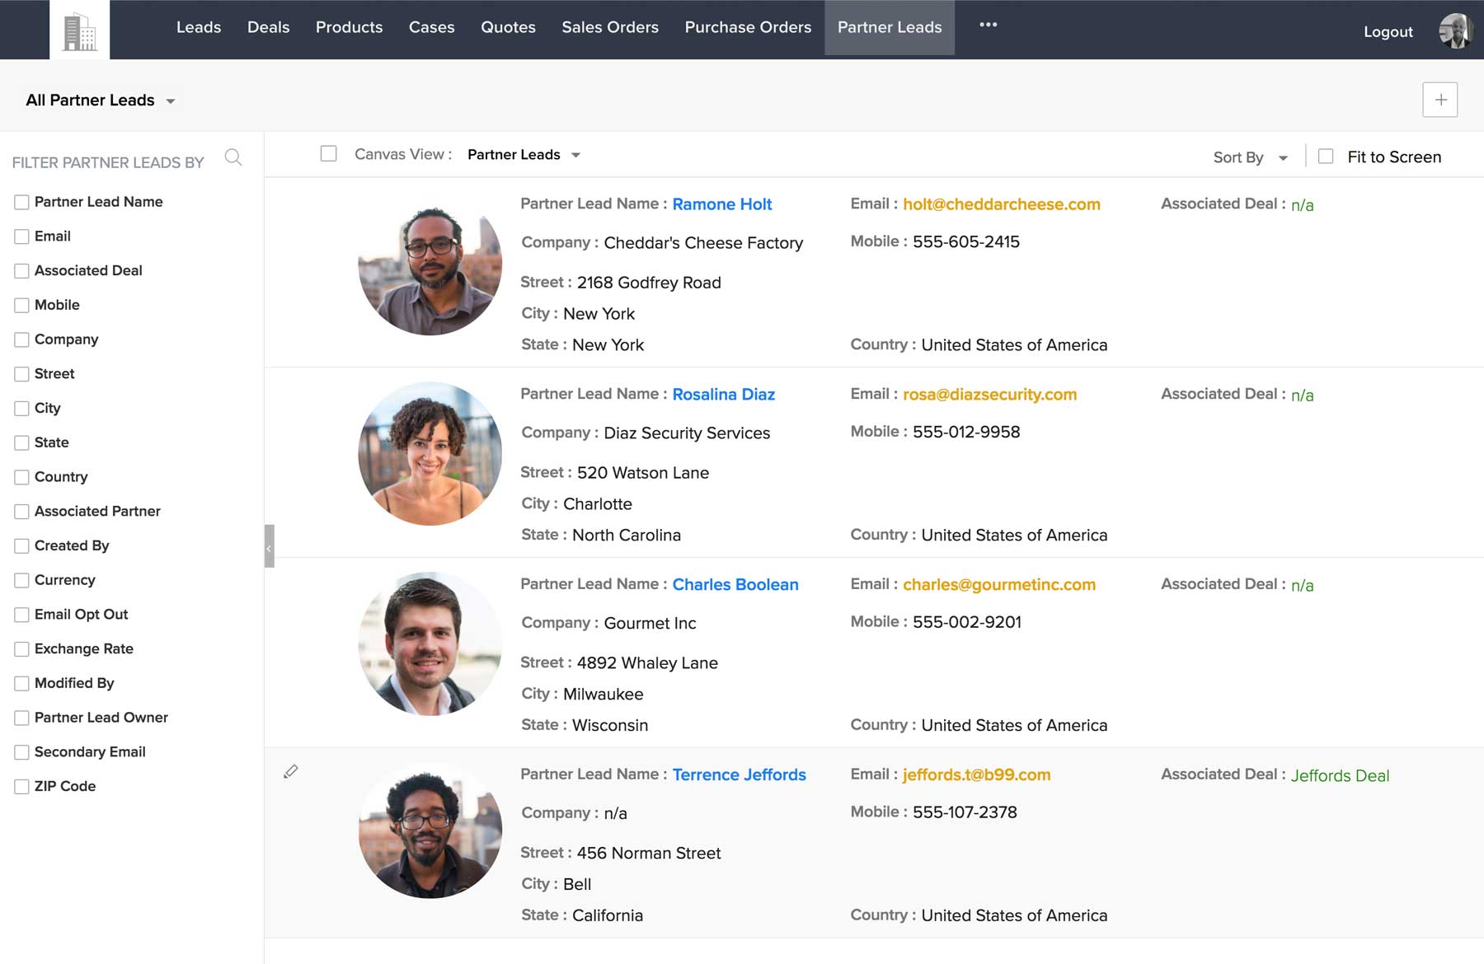
Task: Click the Logout link
Action: [1388, 32]
